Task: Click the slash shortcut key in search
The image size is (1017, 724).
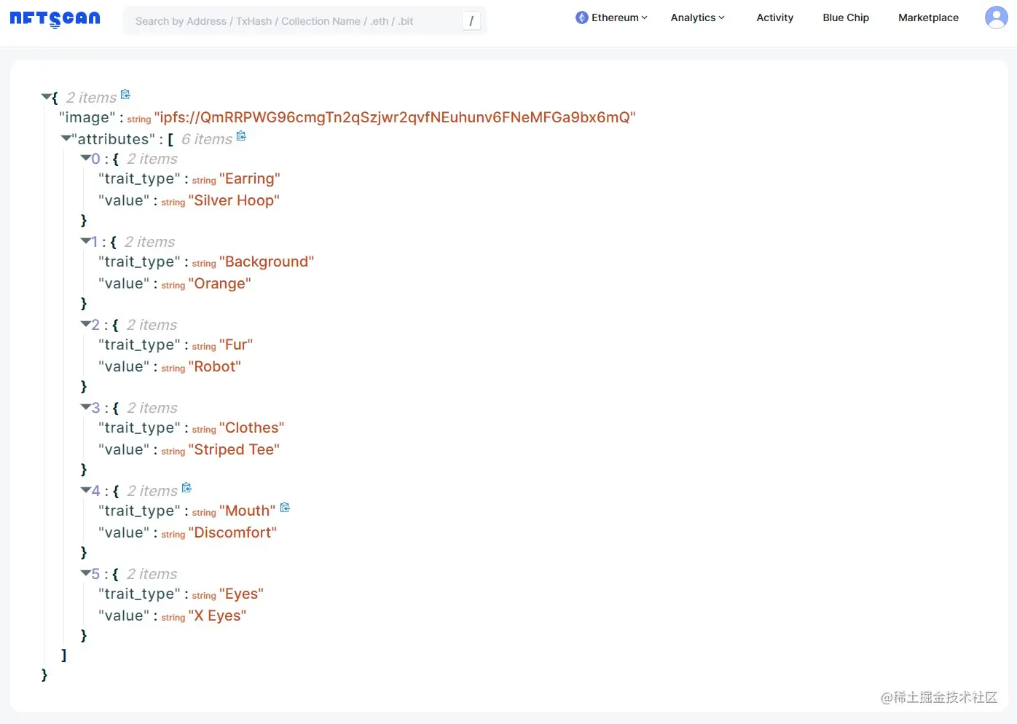Action: coord(471,21)
